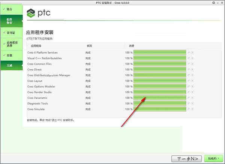This screenshot has width=225, height=164.
Task: Click the Creo Simulate progress bar
Action: click(160, 109)
